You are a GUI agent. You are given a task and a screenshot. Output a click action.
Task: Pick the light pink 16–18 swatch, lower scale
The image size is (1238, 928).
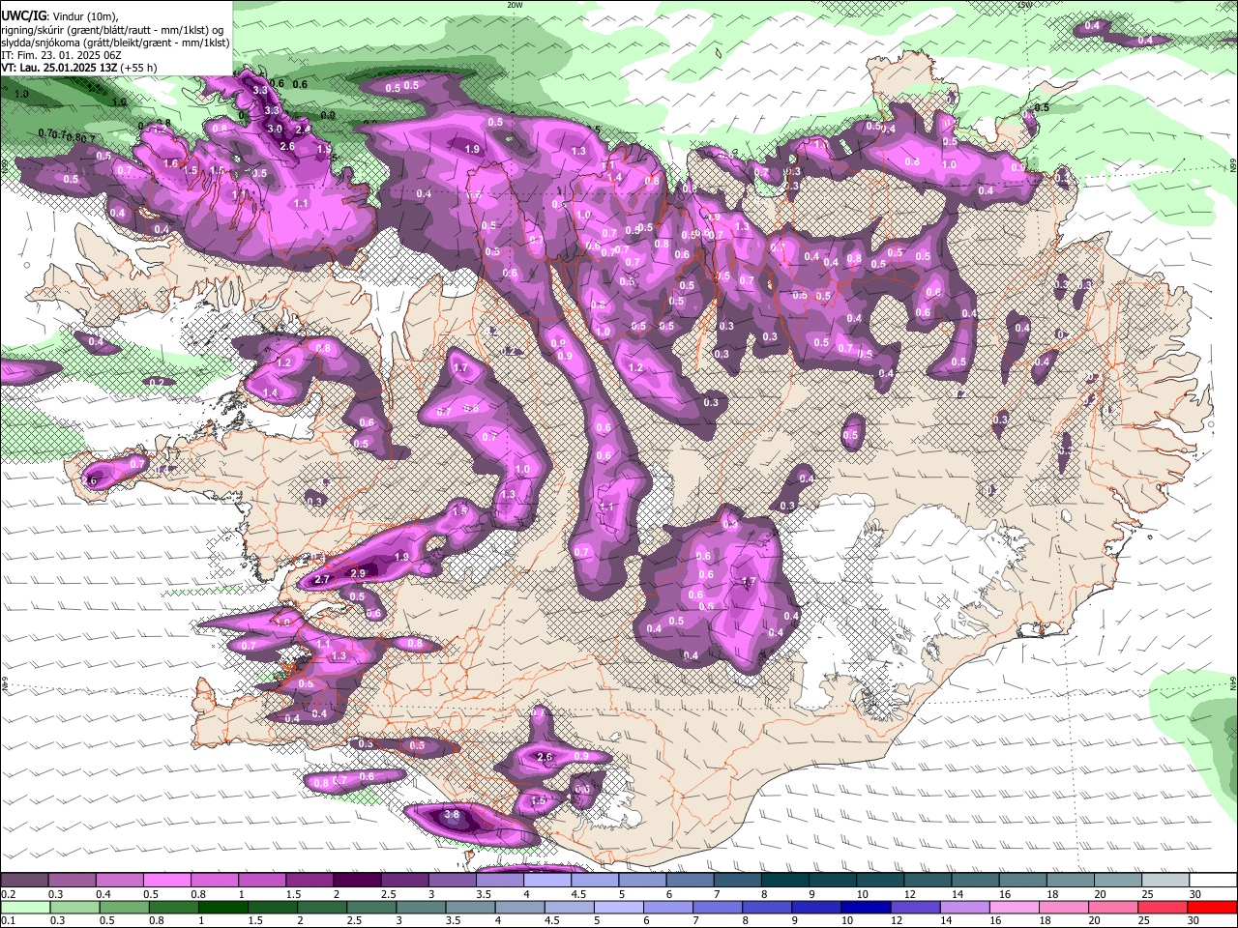coord(1015,907)
